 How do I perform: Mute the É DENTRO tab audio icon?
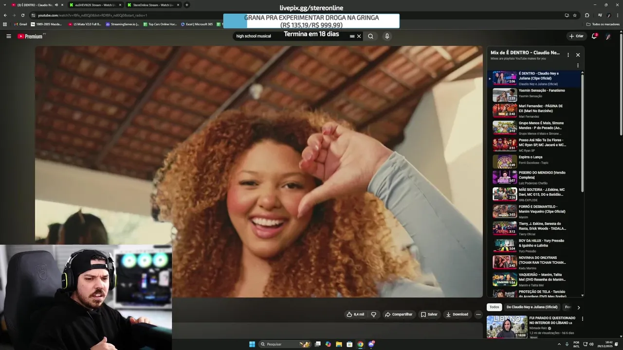56,5
